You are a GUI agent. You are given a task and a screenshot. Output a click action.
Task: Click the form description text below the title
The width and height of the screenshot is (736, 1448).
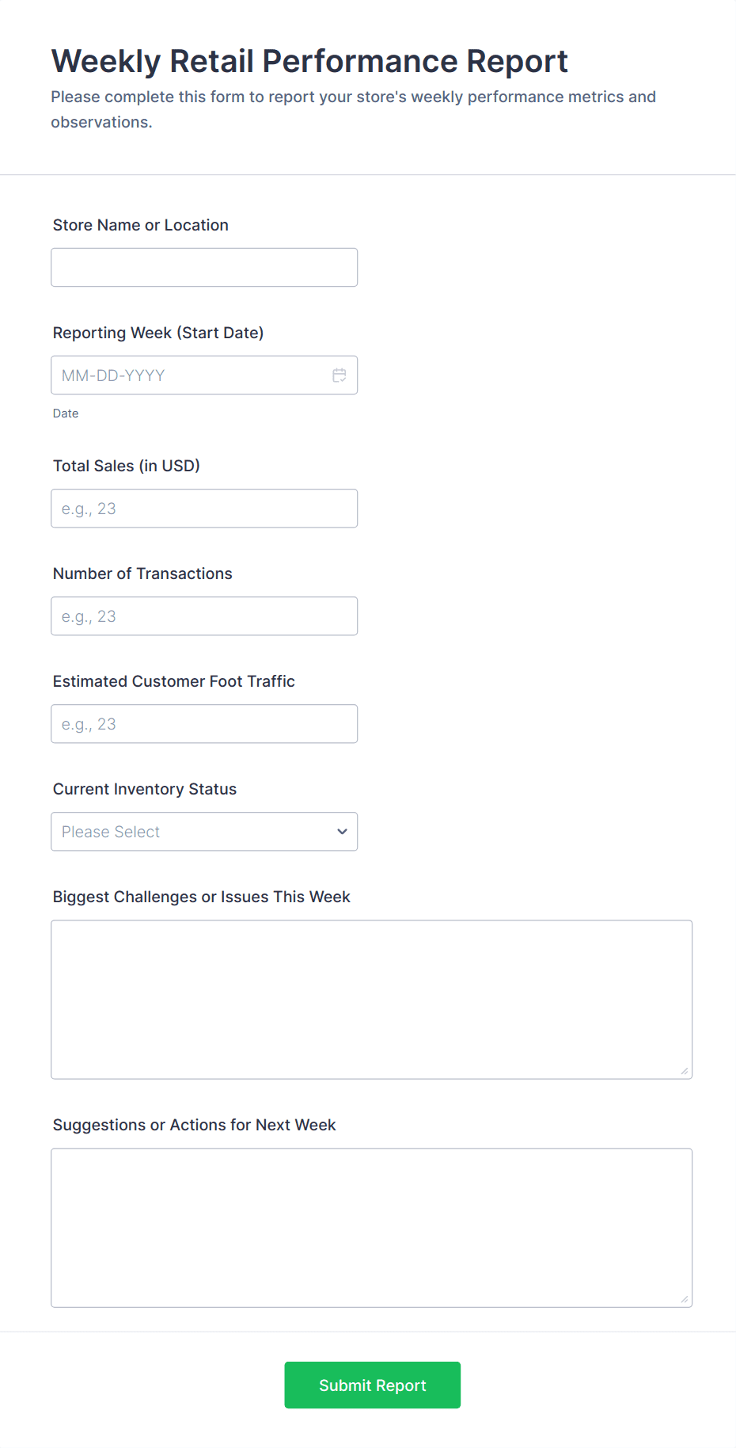click(x=353, y=109)
